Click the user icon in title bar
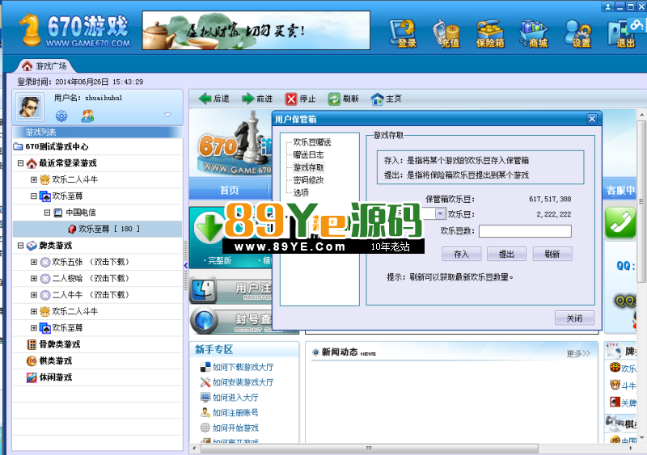 (607, 6)
